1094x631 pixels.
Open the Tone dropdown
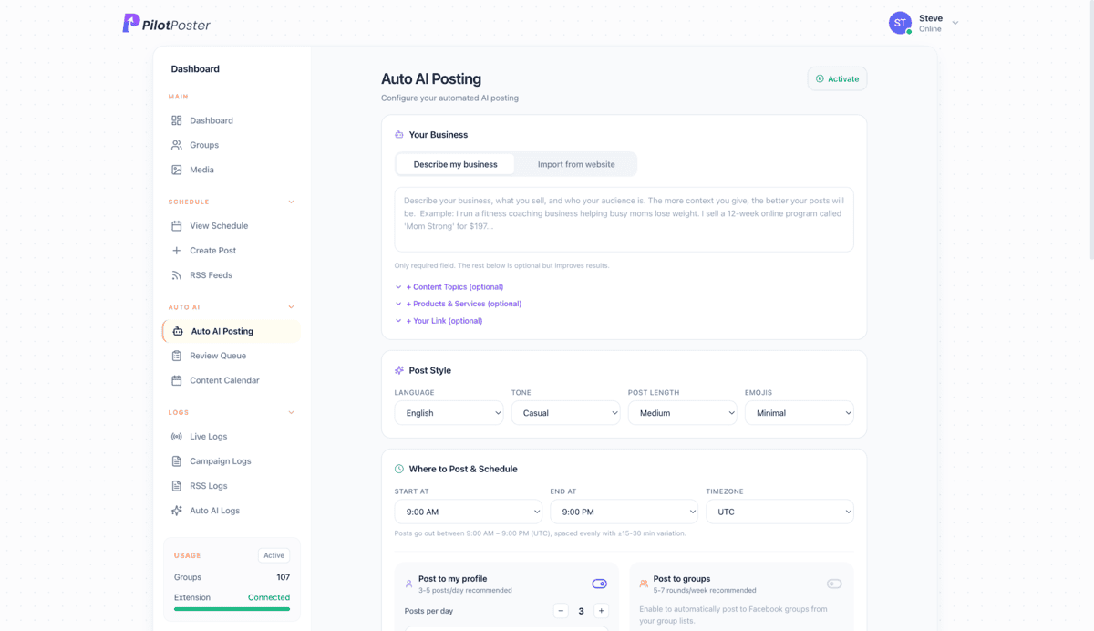coord(565,412)
